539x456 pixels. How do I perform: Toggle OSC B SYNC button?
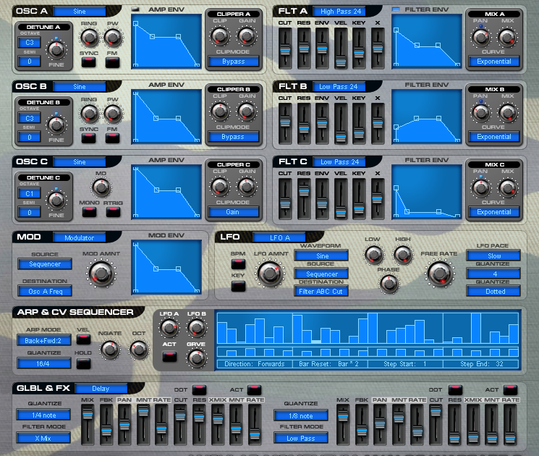(89, 138)
